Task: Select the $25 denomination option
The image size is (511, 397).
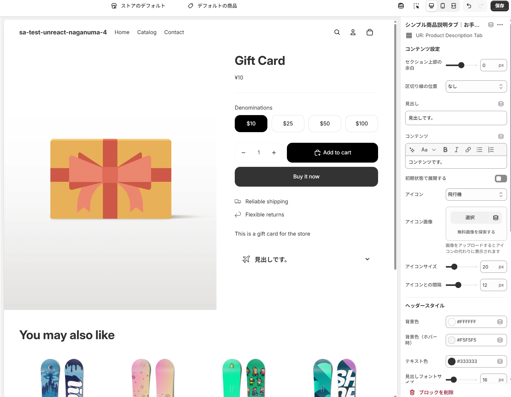Action: click(x=288, y=124)
